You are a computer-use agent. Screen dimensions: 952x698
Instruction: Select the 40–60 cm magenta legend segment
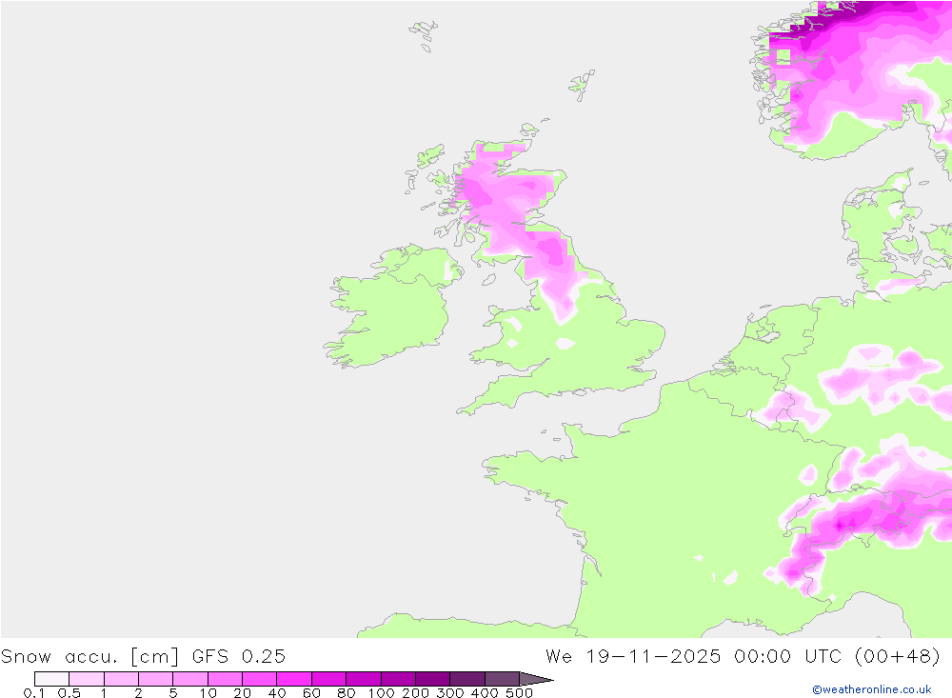[294, 679]
